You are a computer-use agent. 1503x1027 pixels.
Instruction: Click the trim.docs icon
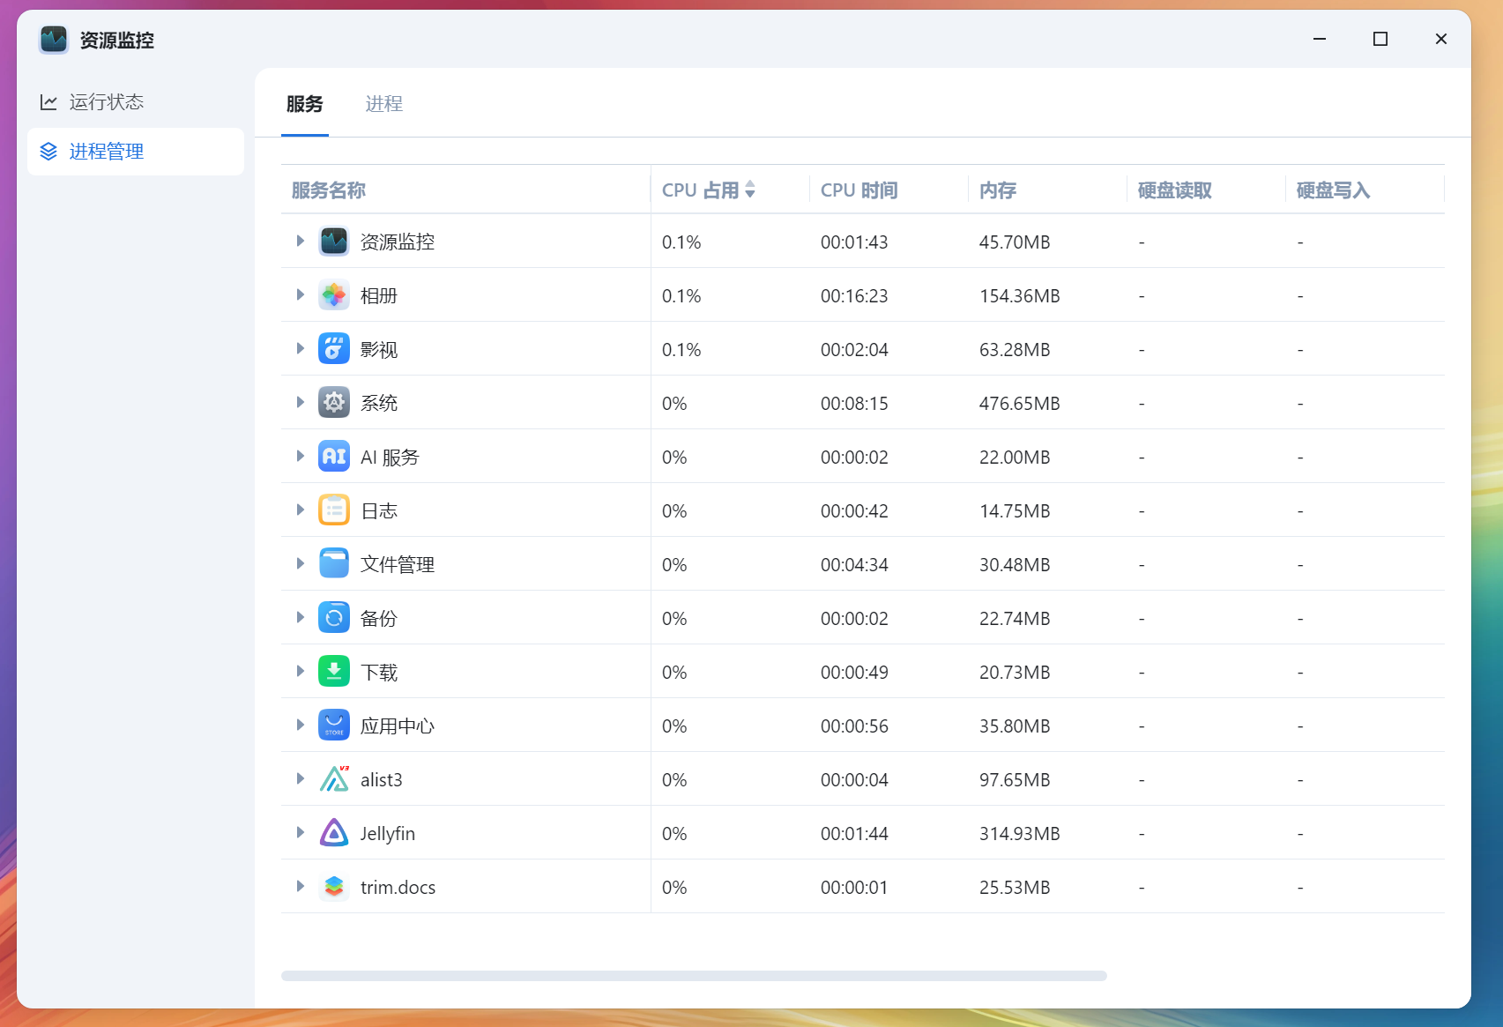click(x=334, y=887)
